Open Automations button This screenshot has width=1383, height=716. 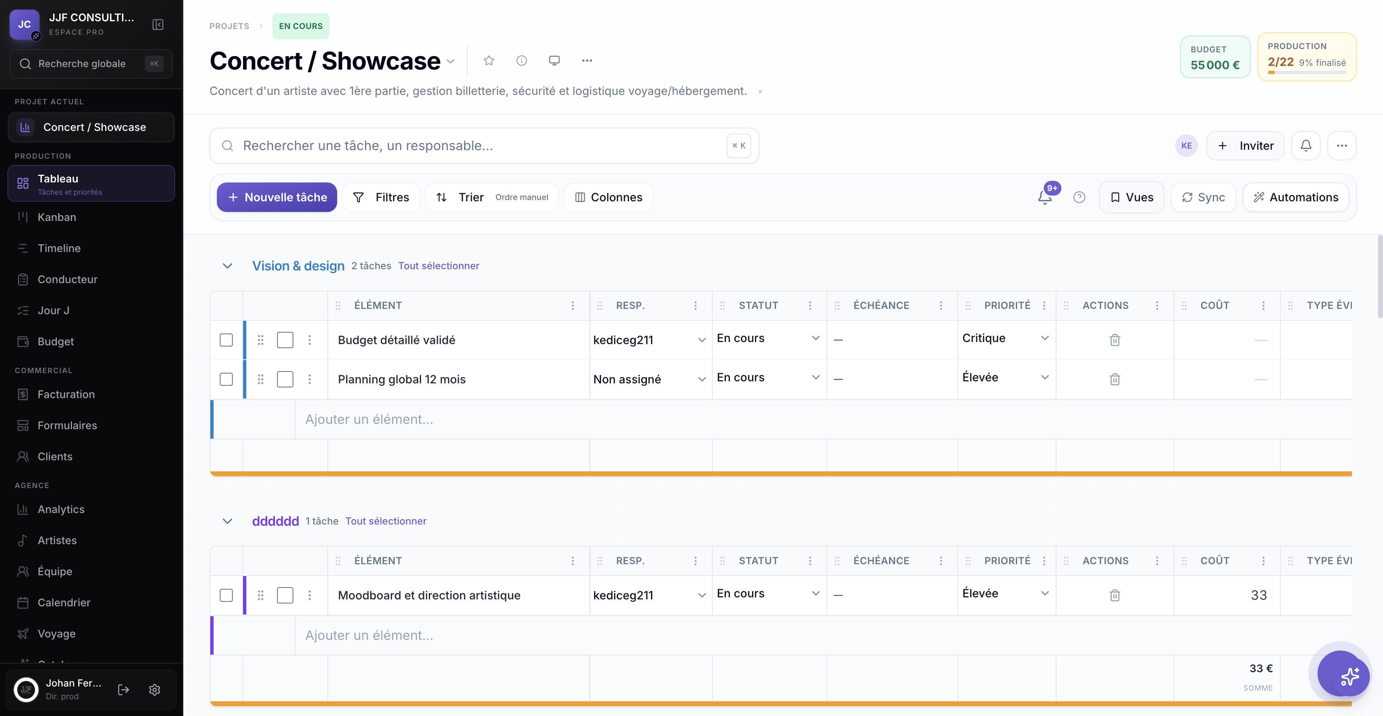[x=1295, y=197]
